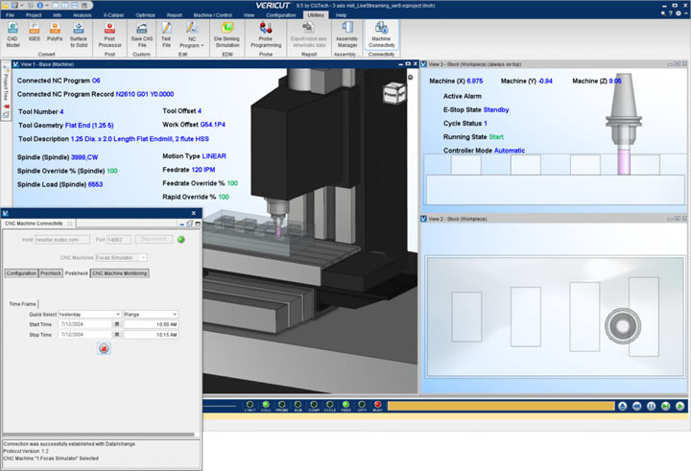The height and width of the screenshot is (471, 691).
Task: Click the PROBE status light
Action: (281, 405)
